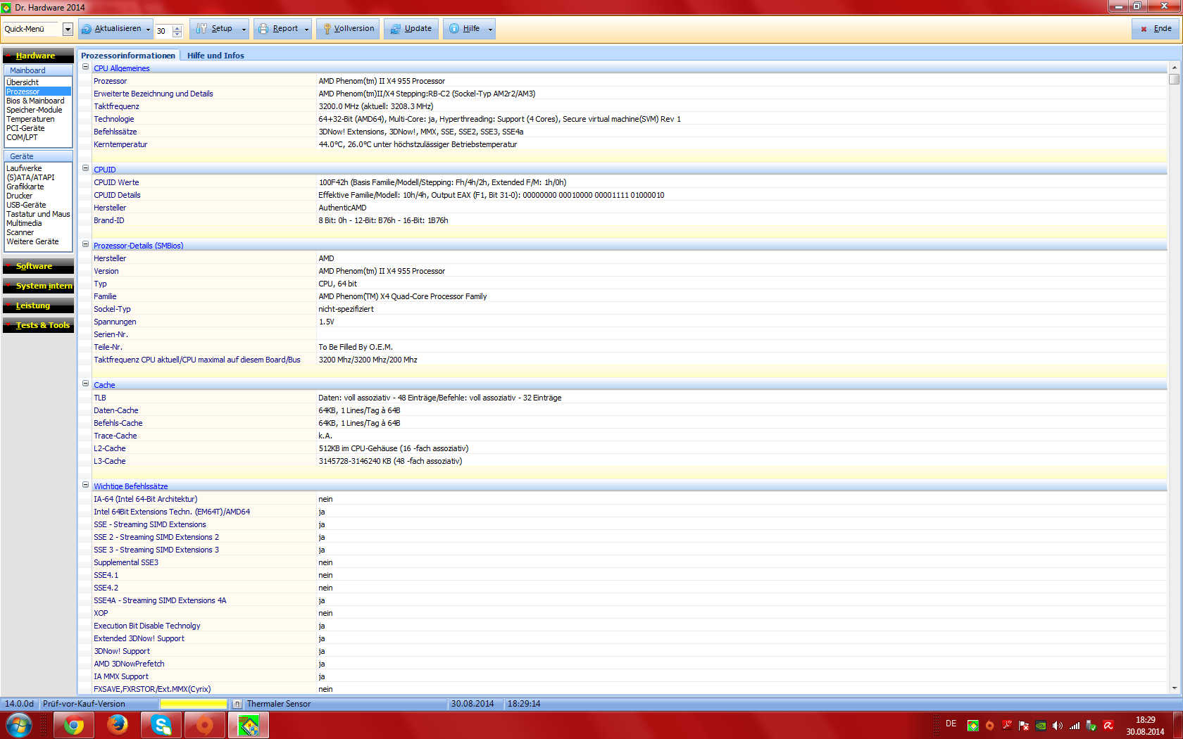Screen dimensions: 1183x739
Task: Click the Ende button
Action: click(x=1156, y=29)
